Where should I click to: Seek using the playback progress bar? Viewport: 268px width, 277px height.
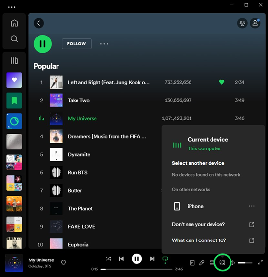136,269
